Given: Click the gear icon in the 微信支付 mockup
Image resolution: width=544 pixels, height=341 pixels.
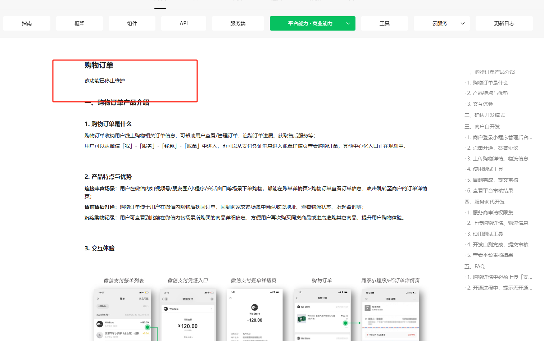Looking at the screenshot, I should pos(212,299).
